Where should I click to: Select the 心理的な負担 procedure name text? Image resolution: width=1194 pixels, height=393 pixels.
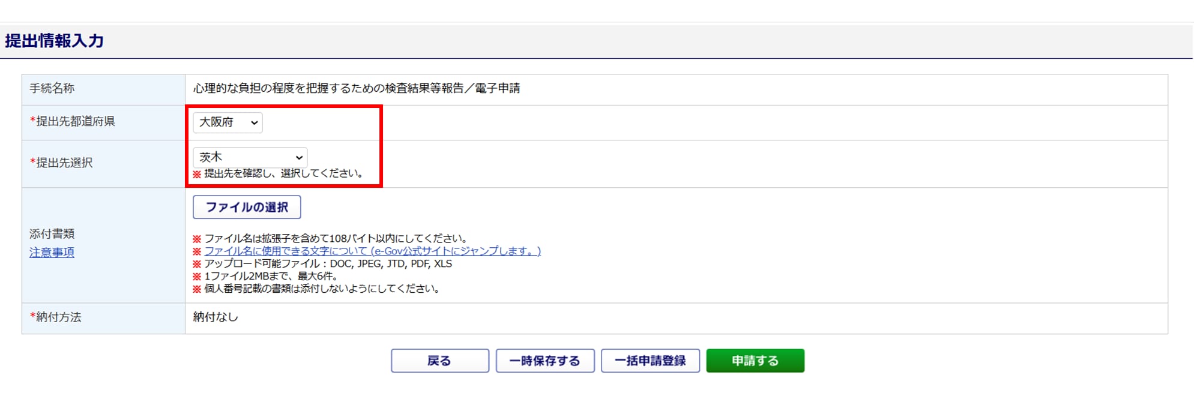356,88
